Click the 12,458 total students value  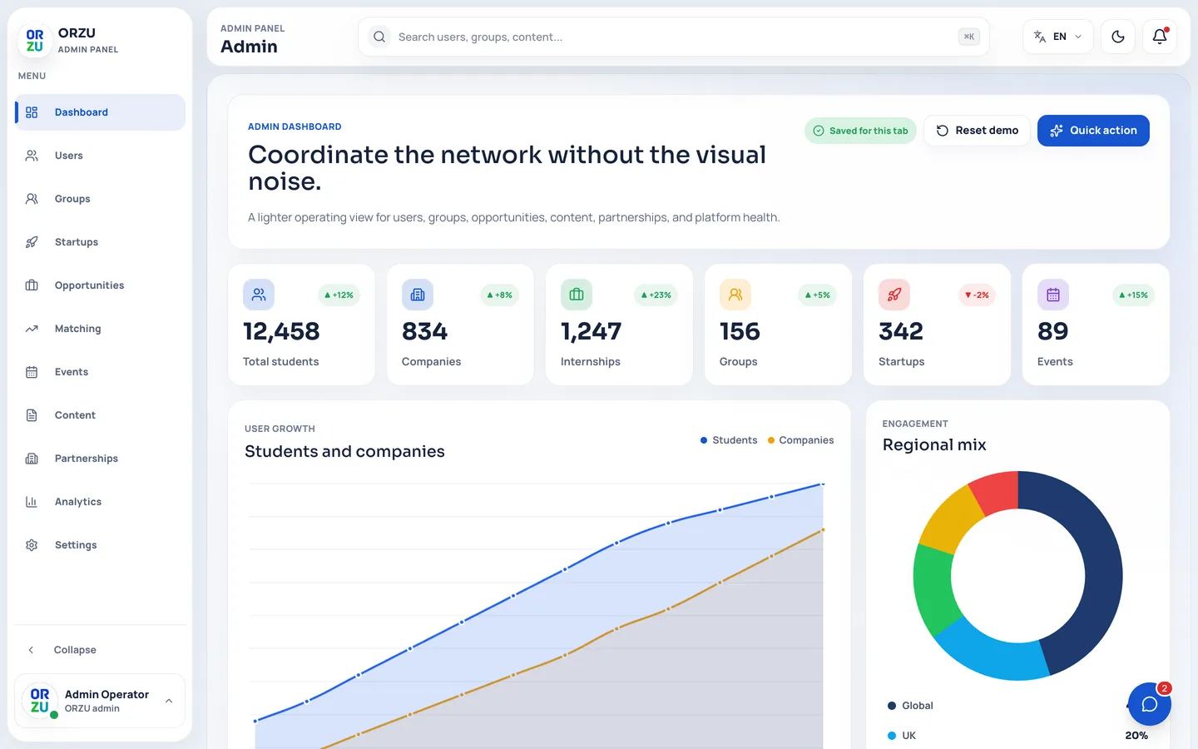[281, 331]
